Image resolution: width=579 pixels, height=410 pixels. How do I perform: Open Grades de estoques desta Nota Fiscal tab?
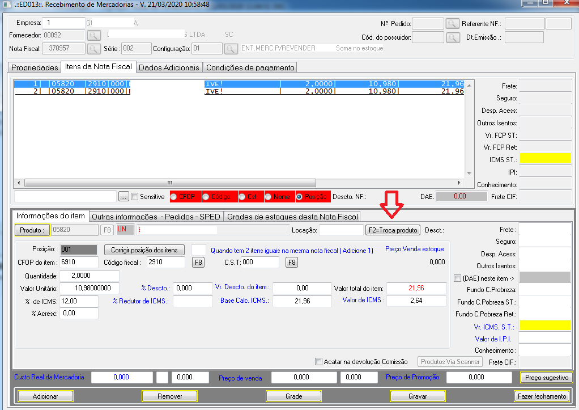(292, 216)
